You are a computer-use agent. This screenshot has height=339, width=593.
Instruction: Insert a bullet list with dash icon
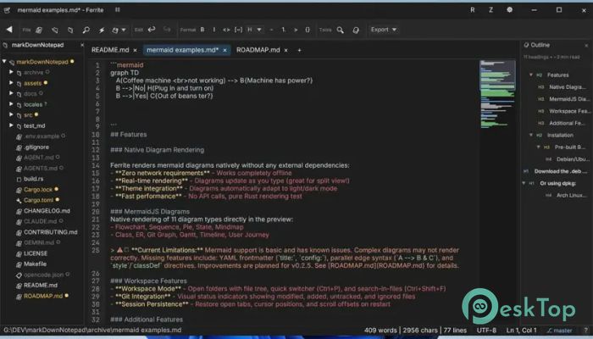coord(271,30)
